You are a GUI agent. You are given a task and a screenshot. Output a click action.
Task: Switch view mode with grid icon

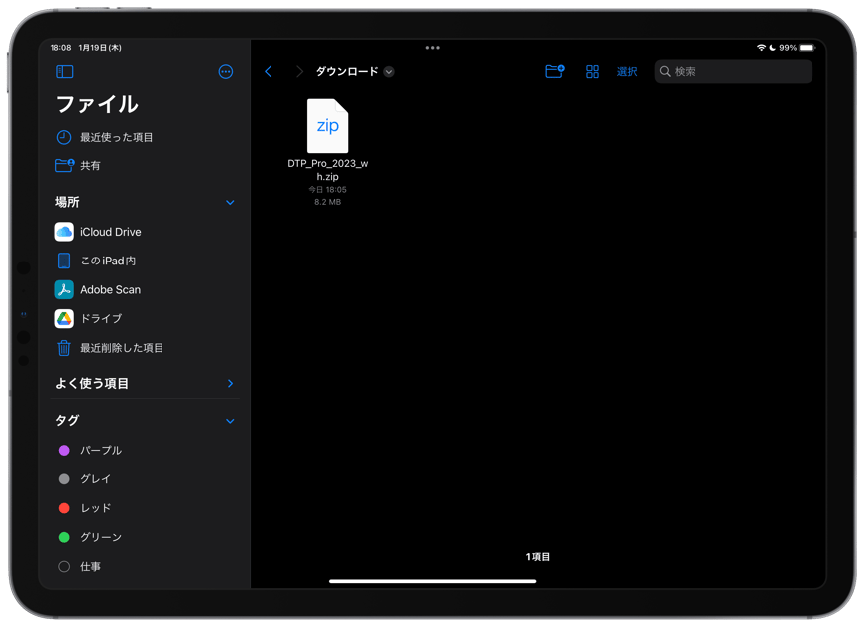coord(593,71)
